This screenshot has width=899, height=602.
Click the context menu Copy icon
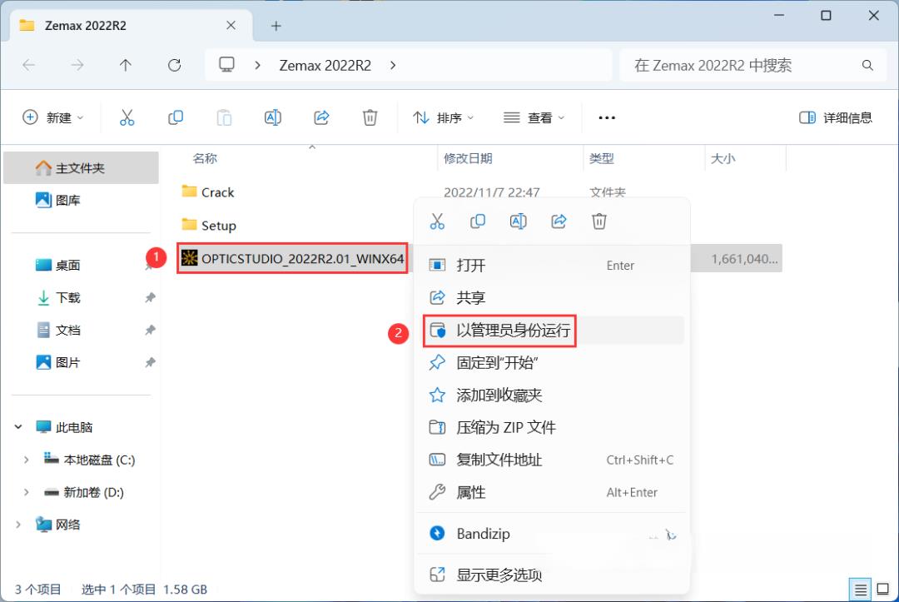click(478, 221)
